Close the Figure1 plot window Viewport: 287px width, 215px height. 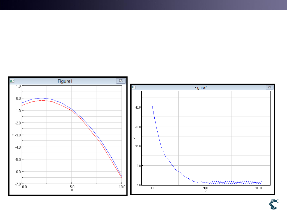[x=120, y=81]
